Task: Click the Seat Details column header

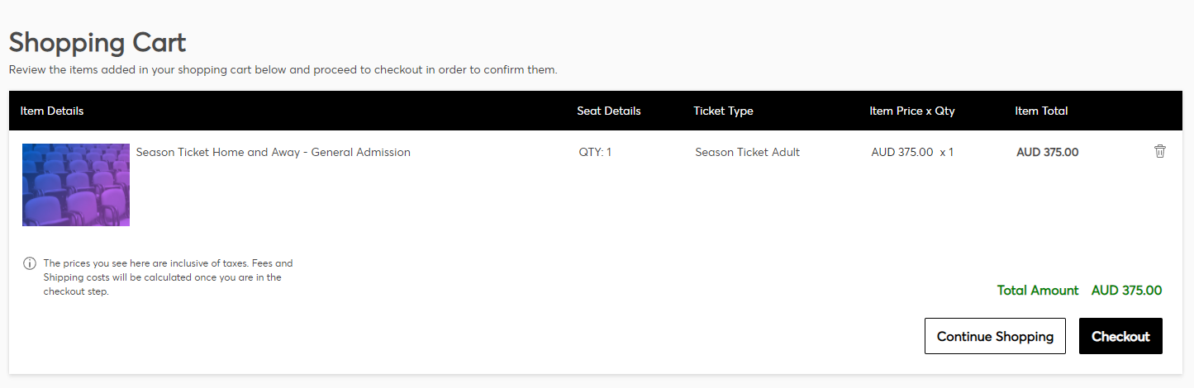Action: 608,111
